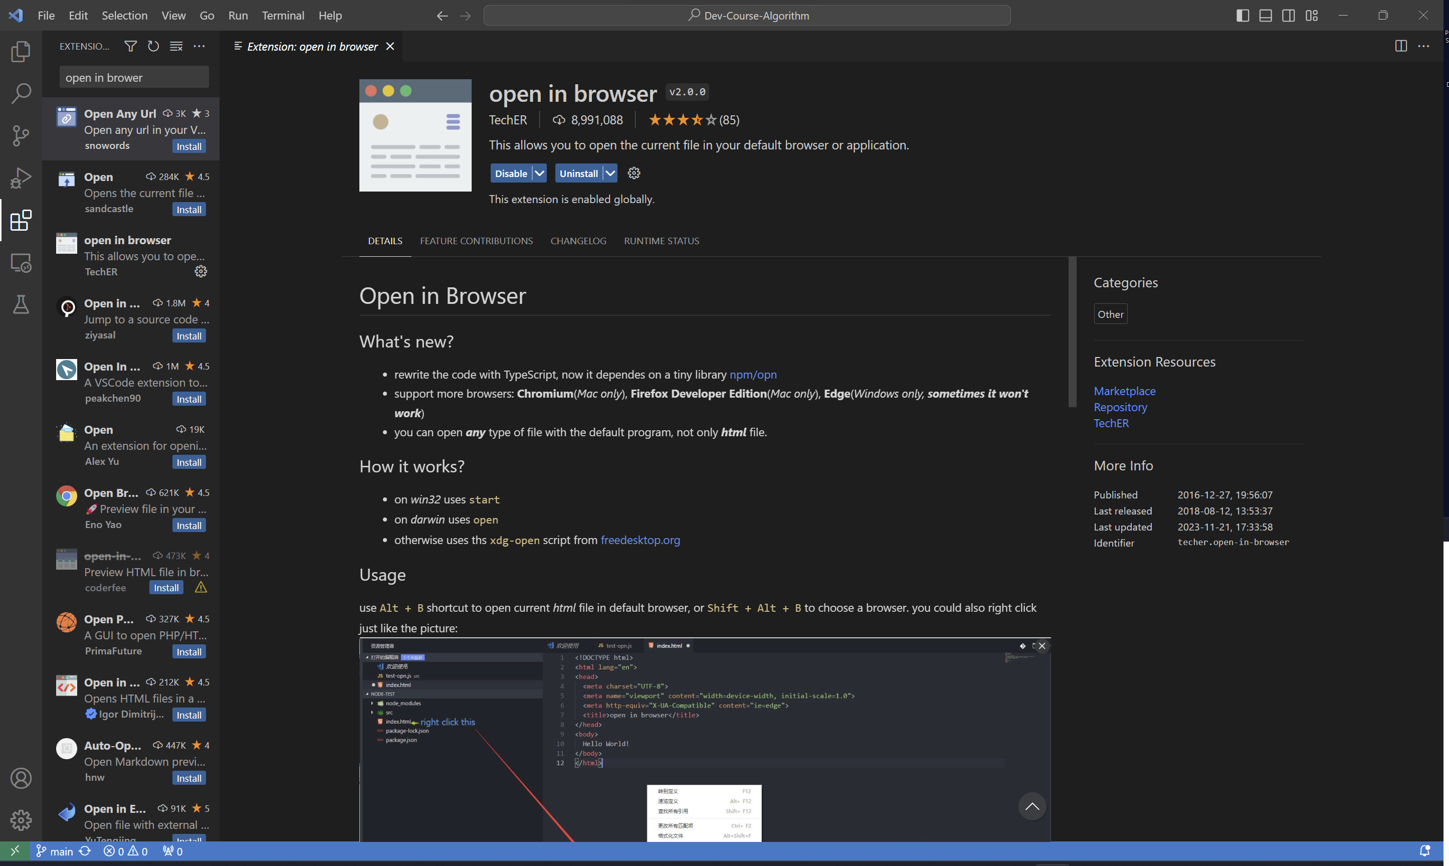Open the Search view in activity bar
The width and height of the screenshot is (1449, 866).
(x=21, y=93)
